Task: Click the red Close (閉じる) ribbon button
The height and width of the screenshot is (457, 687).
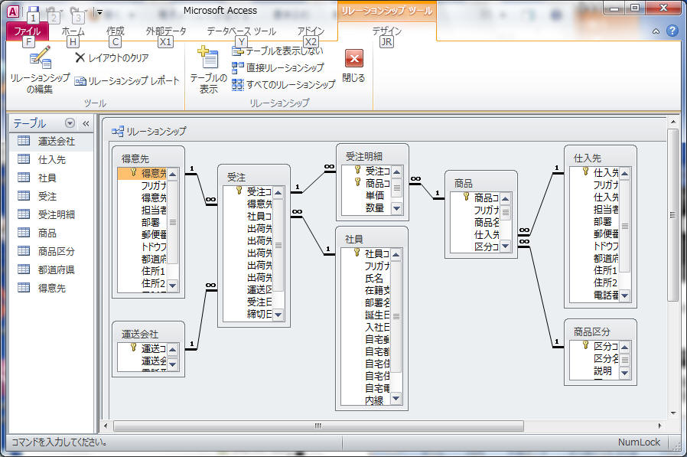Action: 353,67
